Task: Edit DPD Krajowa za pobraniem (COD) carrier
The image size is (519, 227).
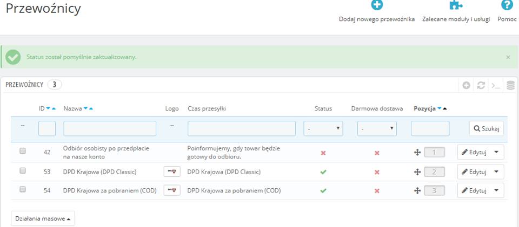Action: [x=474, y=190]
